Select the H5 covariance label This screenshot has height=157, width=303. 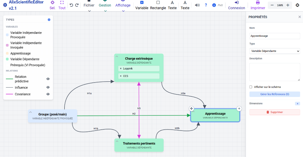point(139,108)
